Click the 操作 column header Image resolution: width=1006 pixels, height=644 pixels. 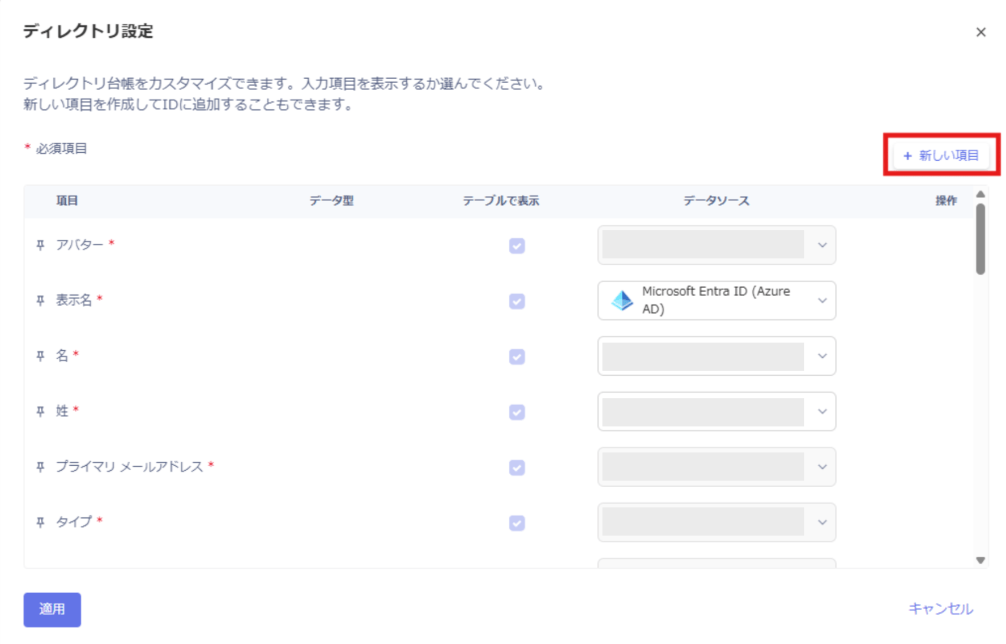[x=946, y=201]
